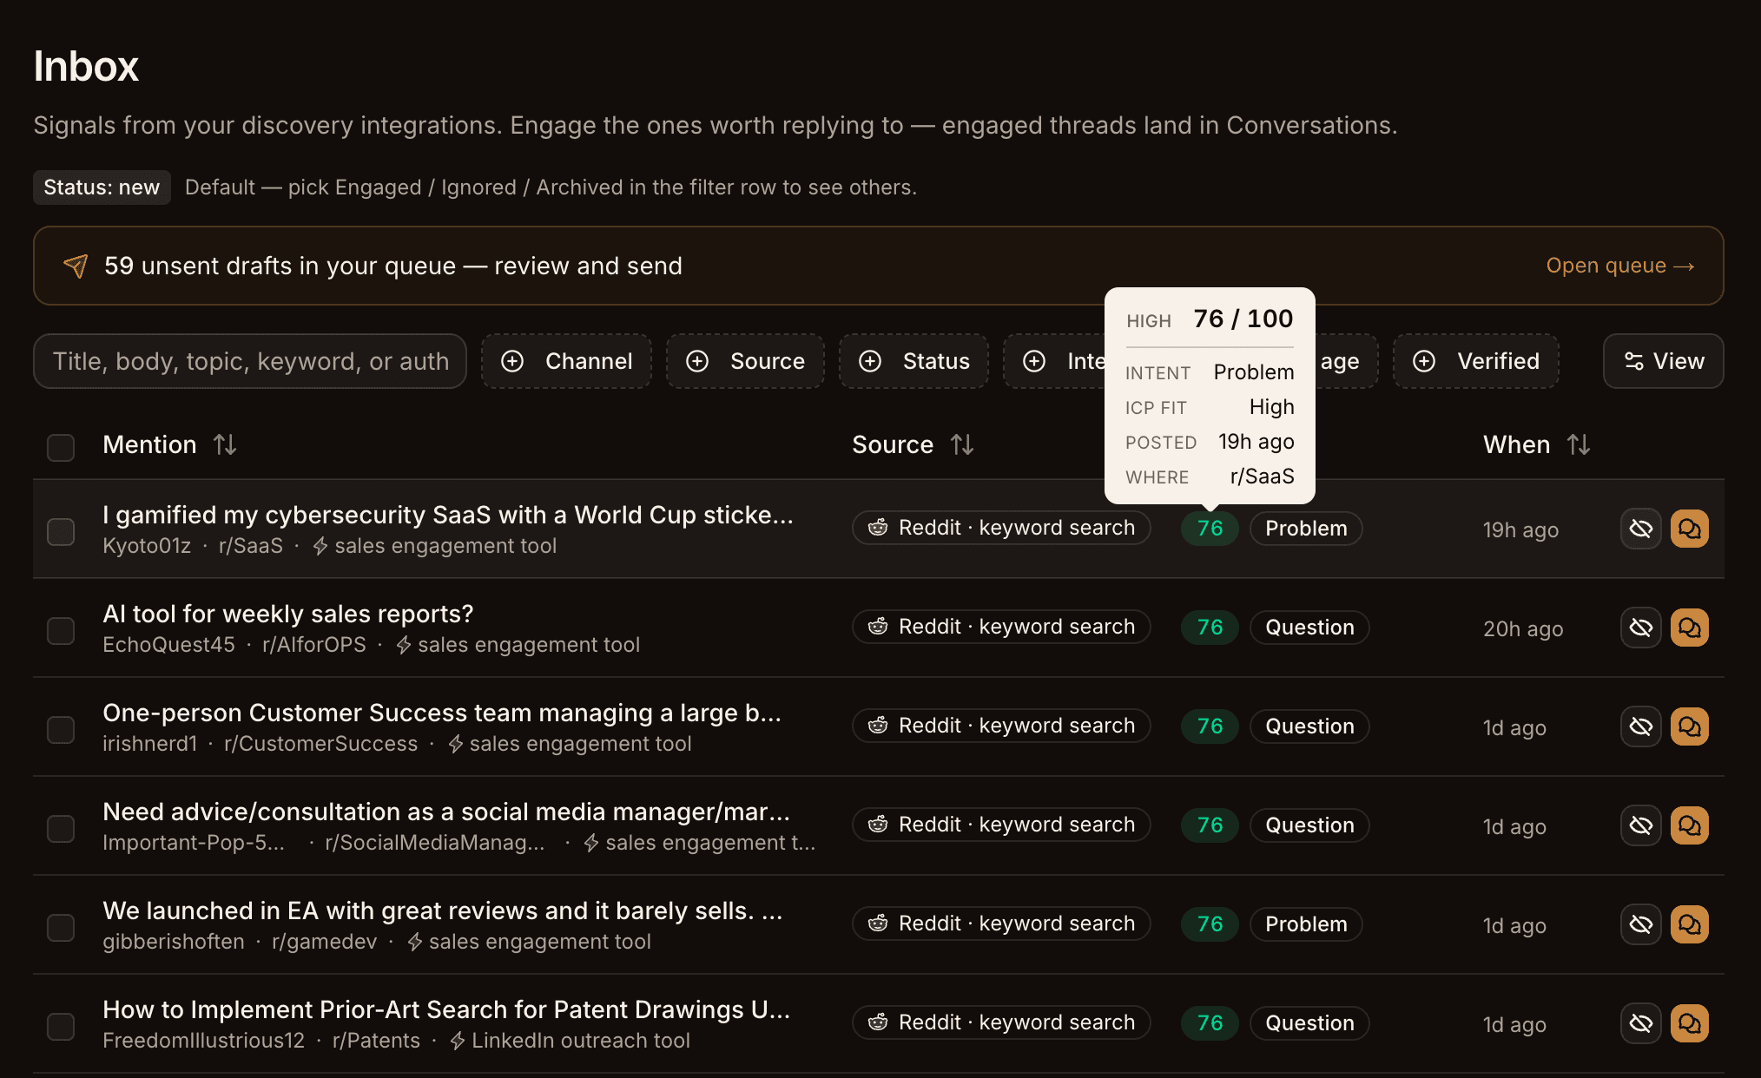
Task: Open the Source filter dropdown
Action: click(745, 361)
